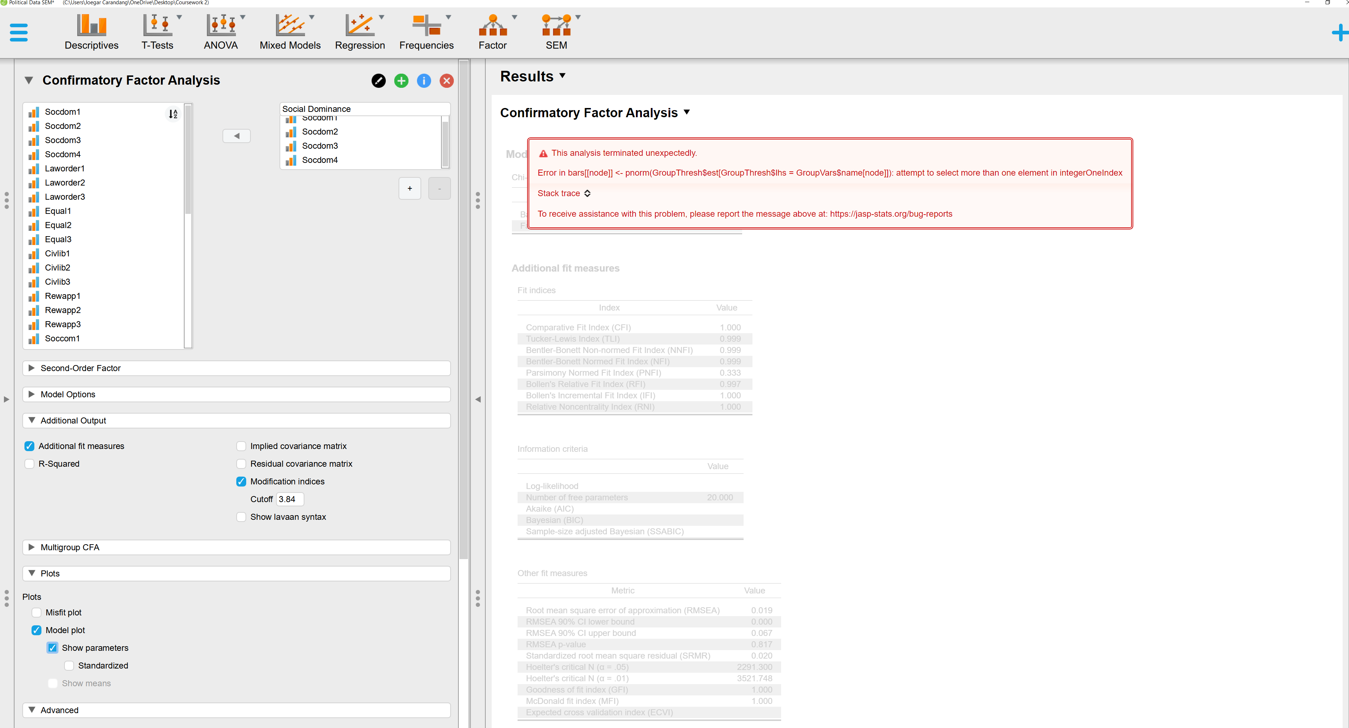Sort the variable list alphabetically
The height and width of the screenshot is (728, 1349).
(173, 114)
